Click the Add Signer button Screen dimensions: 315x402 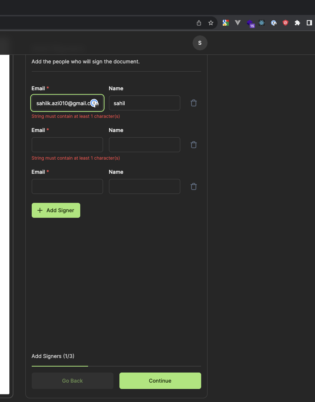[x=56, y=210]
